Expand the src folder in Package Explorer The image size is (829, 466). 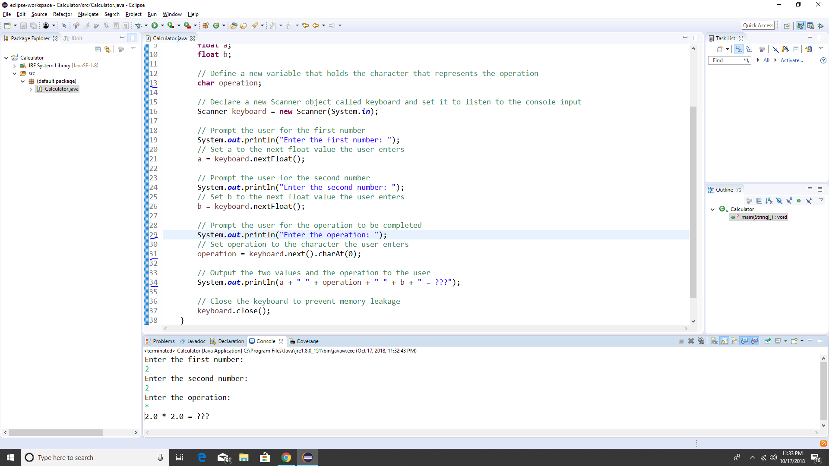(14, 73)
